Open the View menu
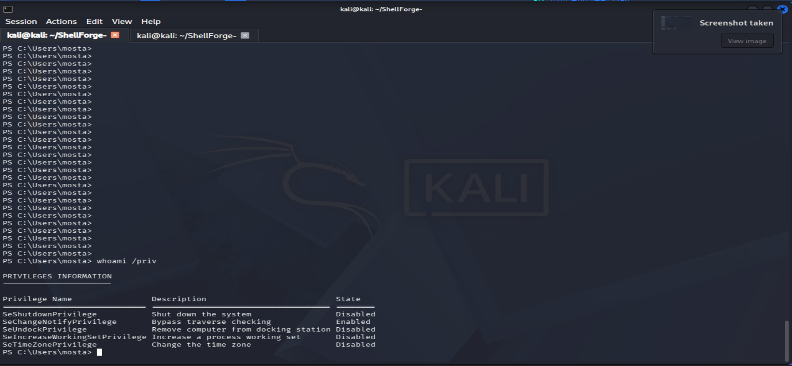The height and width of the screenshot is (366, 792). pyautogui.click(x=122, y=21)
